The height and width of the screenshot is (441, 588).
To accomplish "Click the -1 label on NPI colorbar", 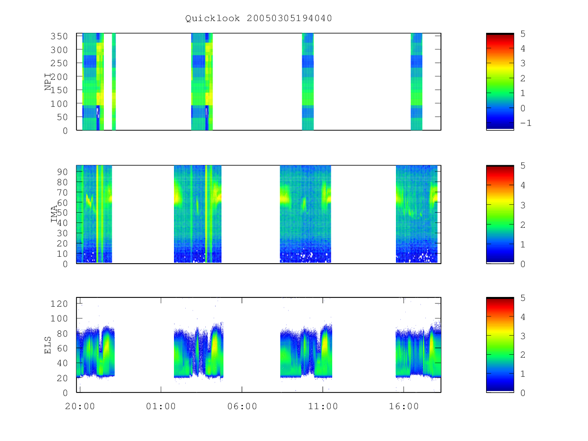I will [x=525, y=123].
